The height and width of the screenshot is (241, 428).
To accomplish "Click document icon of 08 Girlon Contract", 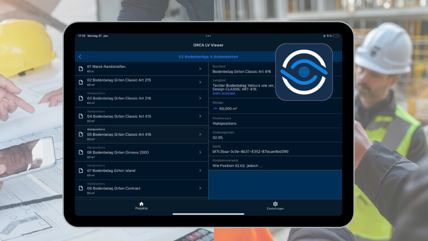I will click(x=81, y=188).
